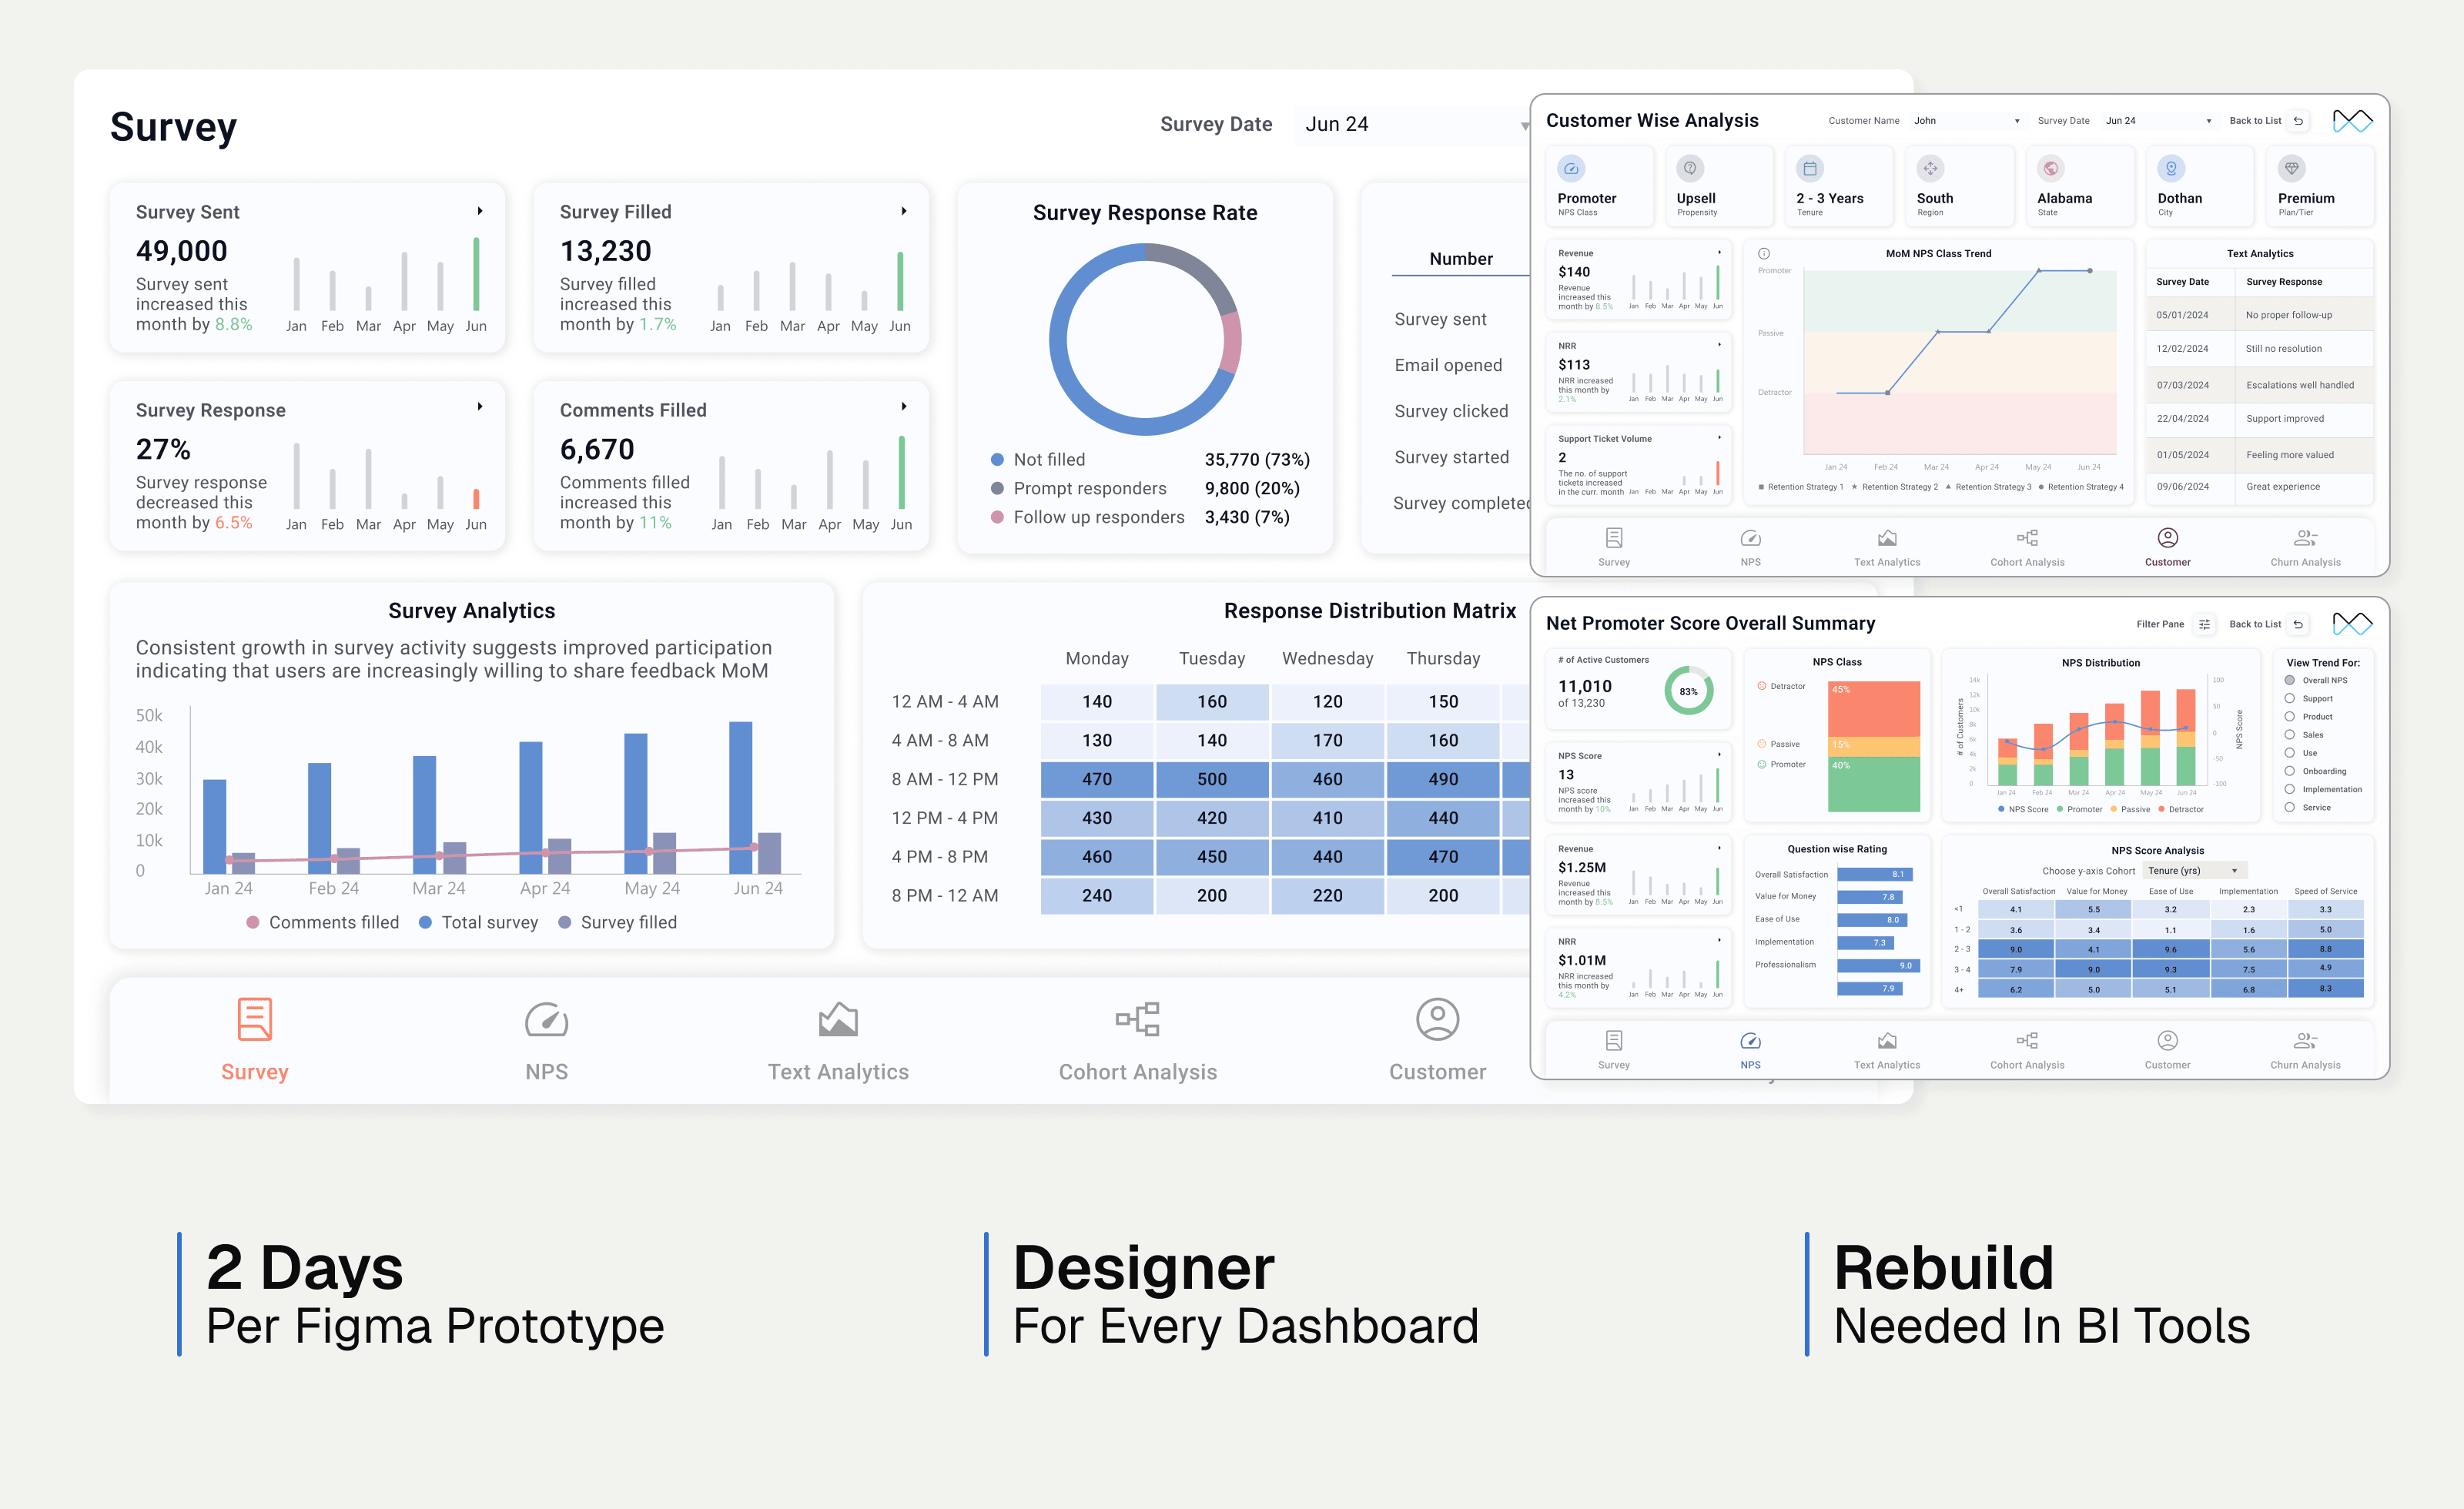
Task: Expand the Survey Sent card arrow
Action: (480, 211)
